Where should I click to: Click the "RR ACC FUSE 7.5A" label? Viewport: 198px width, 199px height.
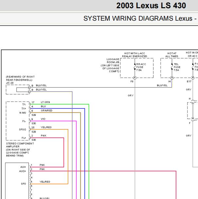(x=141, y=67)
